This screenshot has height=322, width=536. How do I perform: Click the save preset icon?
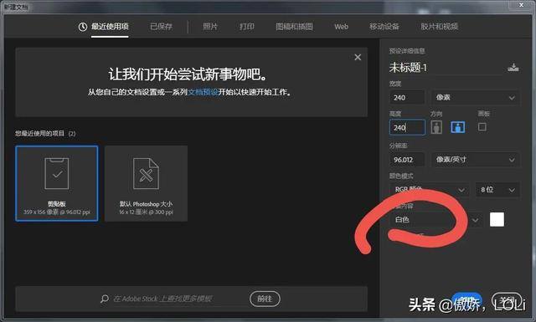point(513,68)
